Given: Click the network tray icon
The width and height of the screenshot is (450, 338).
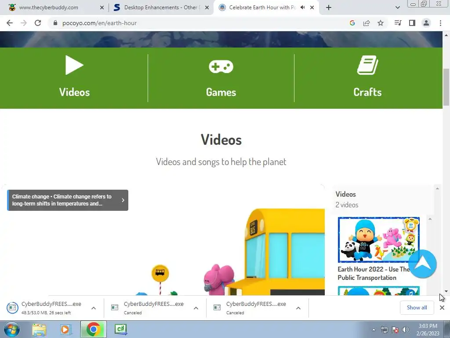Looking at the screenshot, I should pyautogui.click(x=384, y=330).
